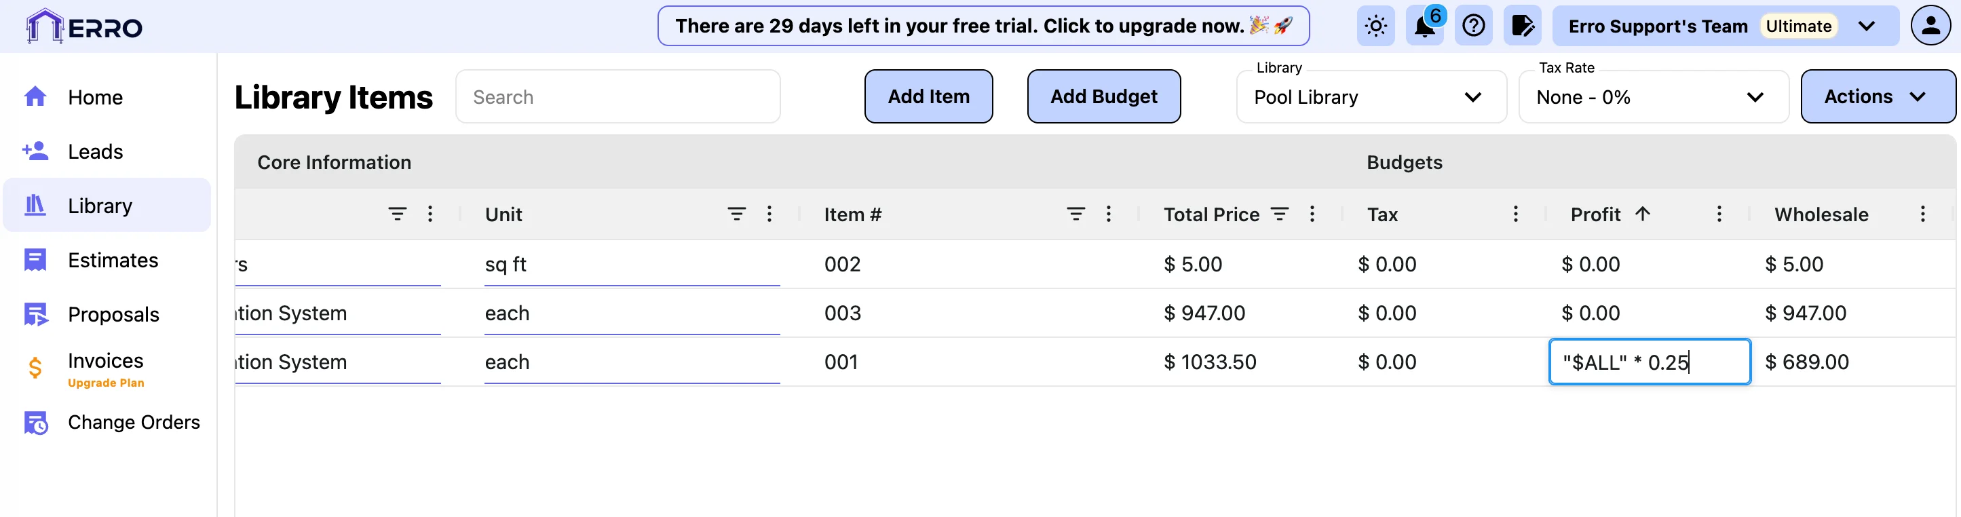Open the Pool Library dropdown
1961x517 pixels.
pos(1369,97)
